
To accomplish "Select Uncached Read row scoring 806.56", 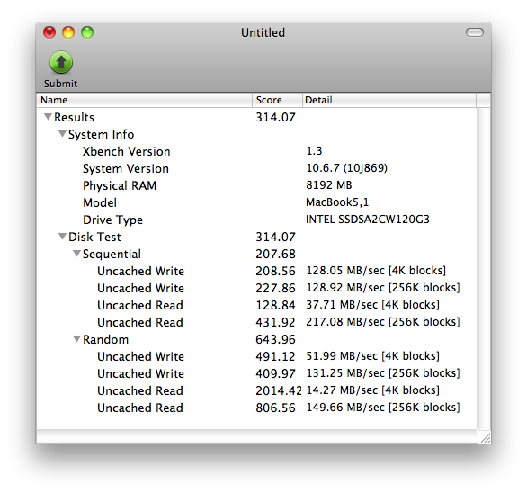I will [x=256, y=408].
